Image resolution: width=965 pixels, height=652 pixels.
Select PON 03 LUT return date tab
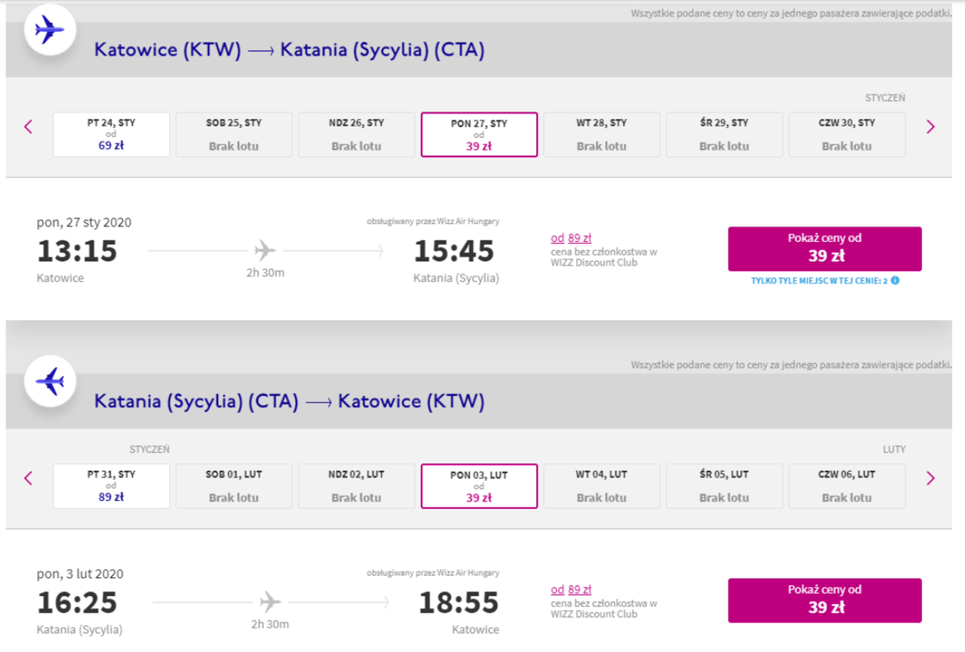(x=479, y=486)
